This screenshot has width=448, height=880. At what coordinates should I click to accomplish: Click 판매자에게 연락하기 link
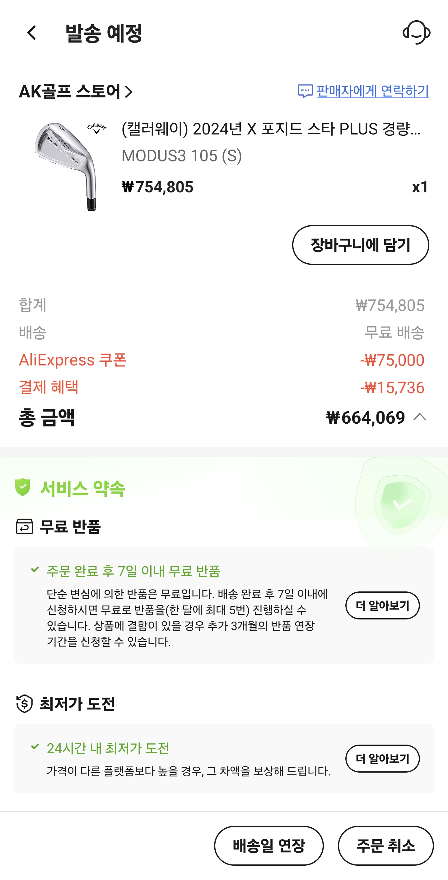click(x=372, y=91)
